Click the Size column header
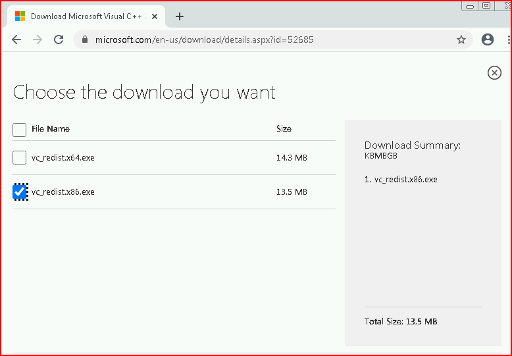The height and width of the screenshot is (356, 512). pyautogui.click(x=284, y=129)
